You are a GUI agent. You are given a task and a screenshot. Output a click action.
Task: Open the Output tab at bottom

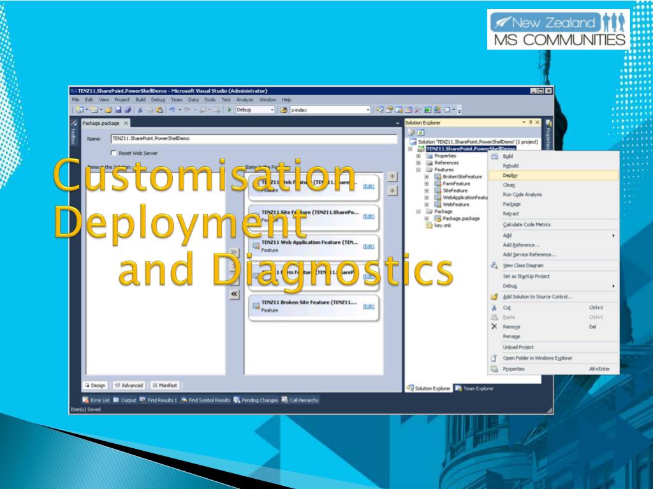click(124, 400)
